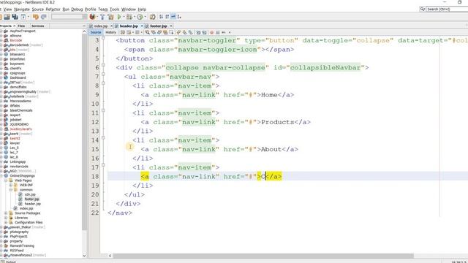Click the Profile Project clock icon
This screenshot has height=263, width=468.
tap(140, 17)
